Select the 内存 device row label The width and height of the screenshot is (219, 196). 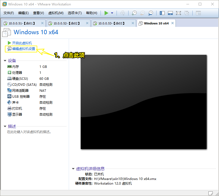(x=15, y=67)
